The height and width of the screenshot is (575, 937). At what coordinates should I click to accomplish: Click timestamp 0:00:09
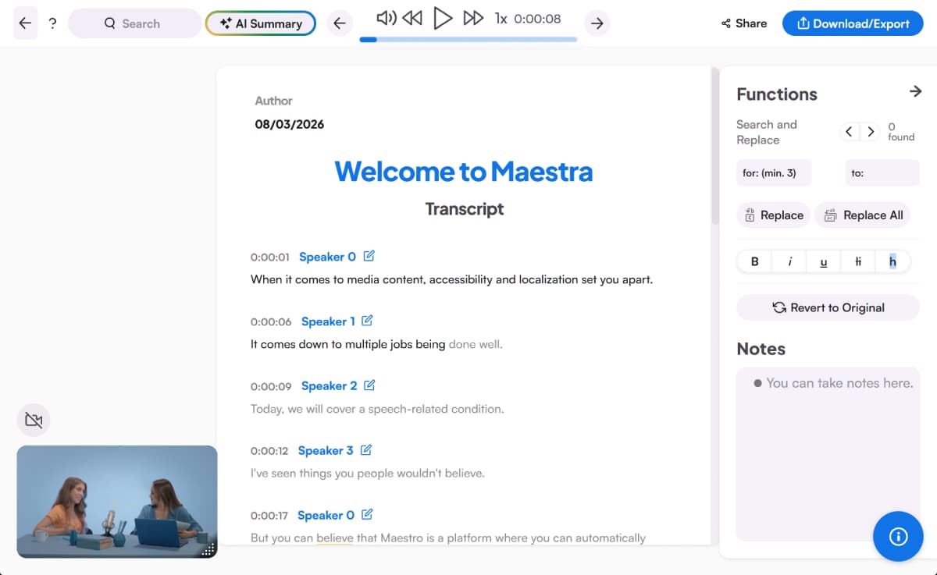coord(271,387)
